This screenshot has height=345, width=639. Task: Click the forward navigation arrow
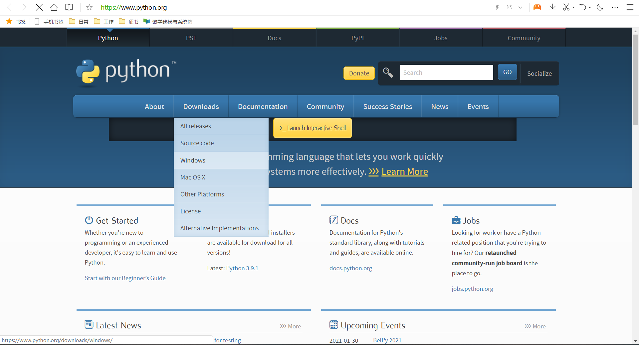tap(24, 7)
